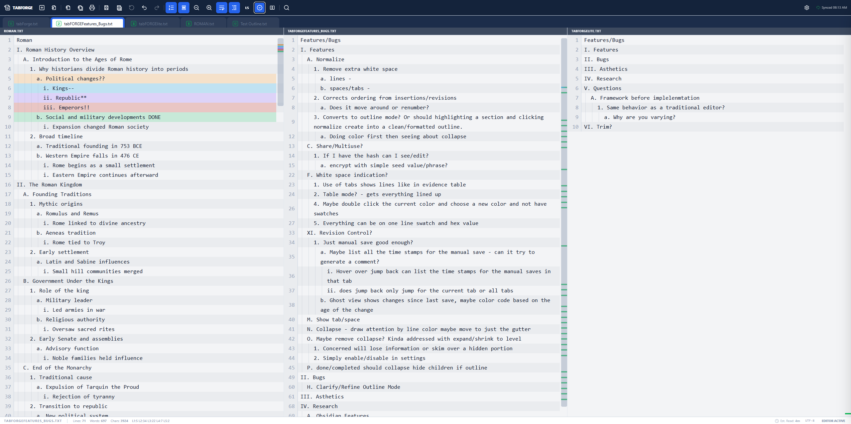Open the settings gear
This screenshot has width=851, height=424.
click(x=807, y=8)
